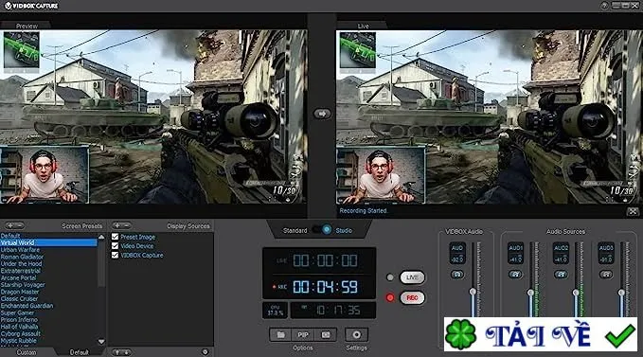Select the Starship Voyager preset
The image size is (643, 357).
coord(48,284)
